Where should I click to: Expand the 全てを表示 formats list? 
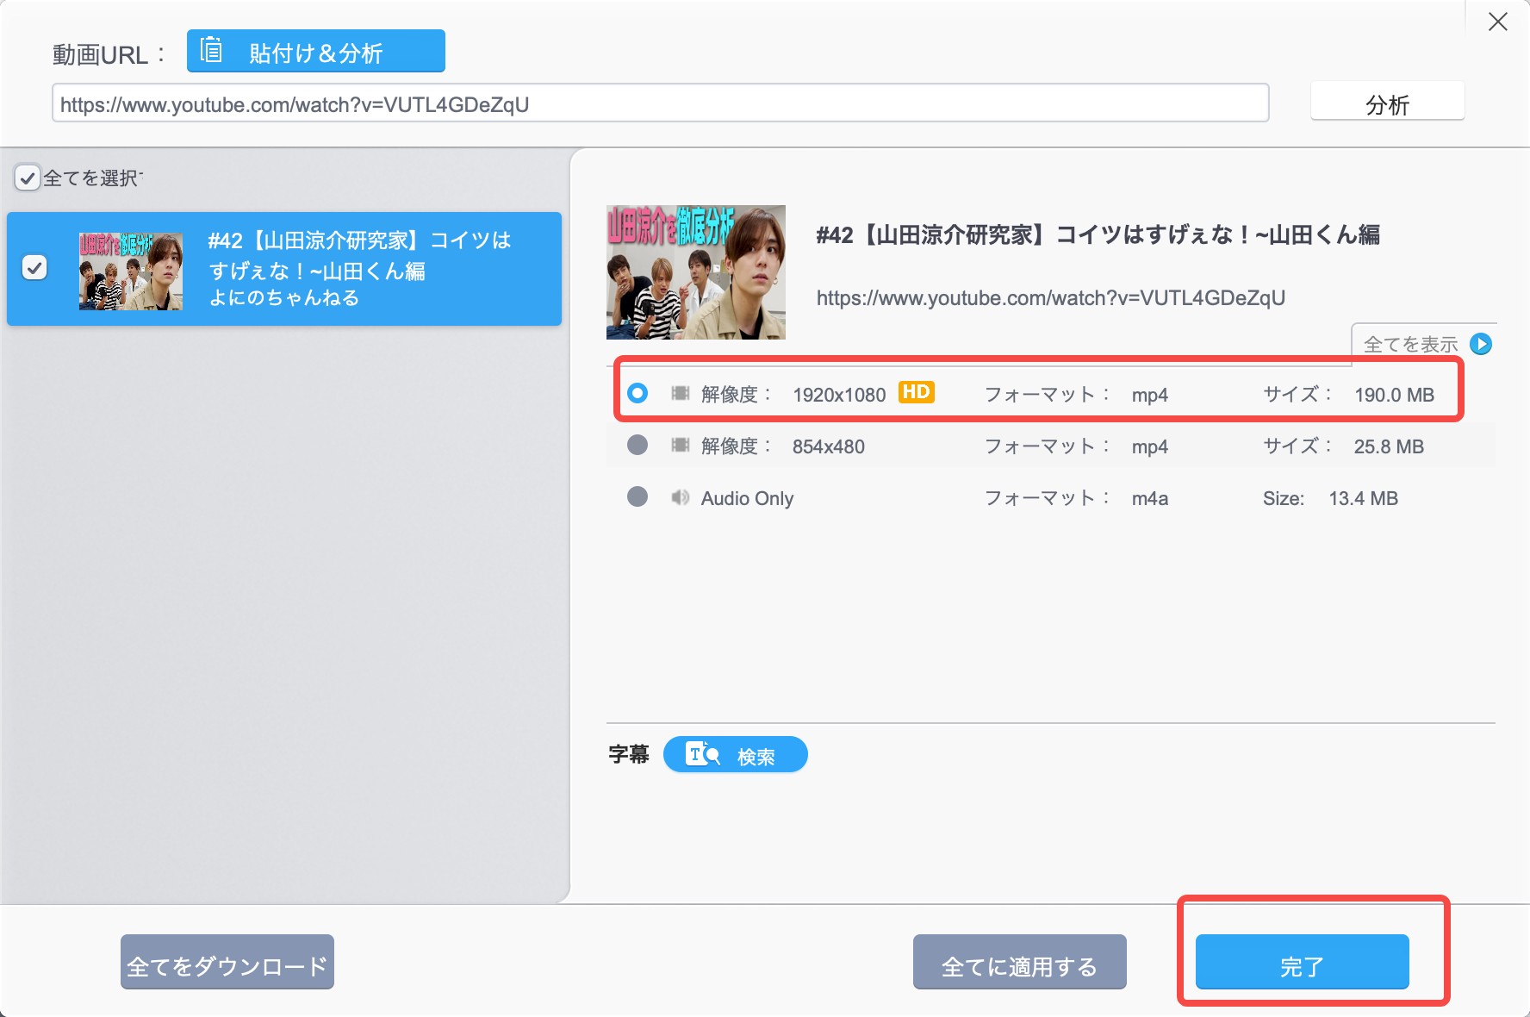click(1425, 344)
